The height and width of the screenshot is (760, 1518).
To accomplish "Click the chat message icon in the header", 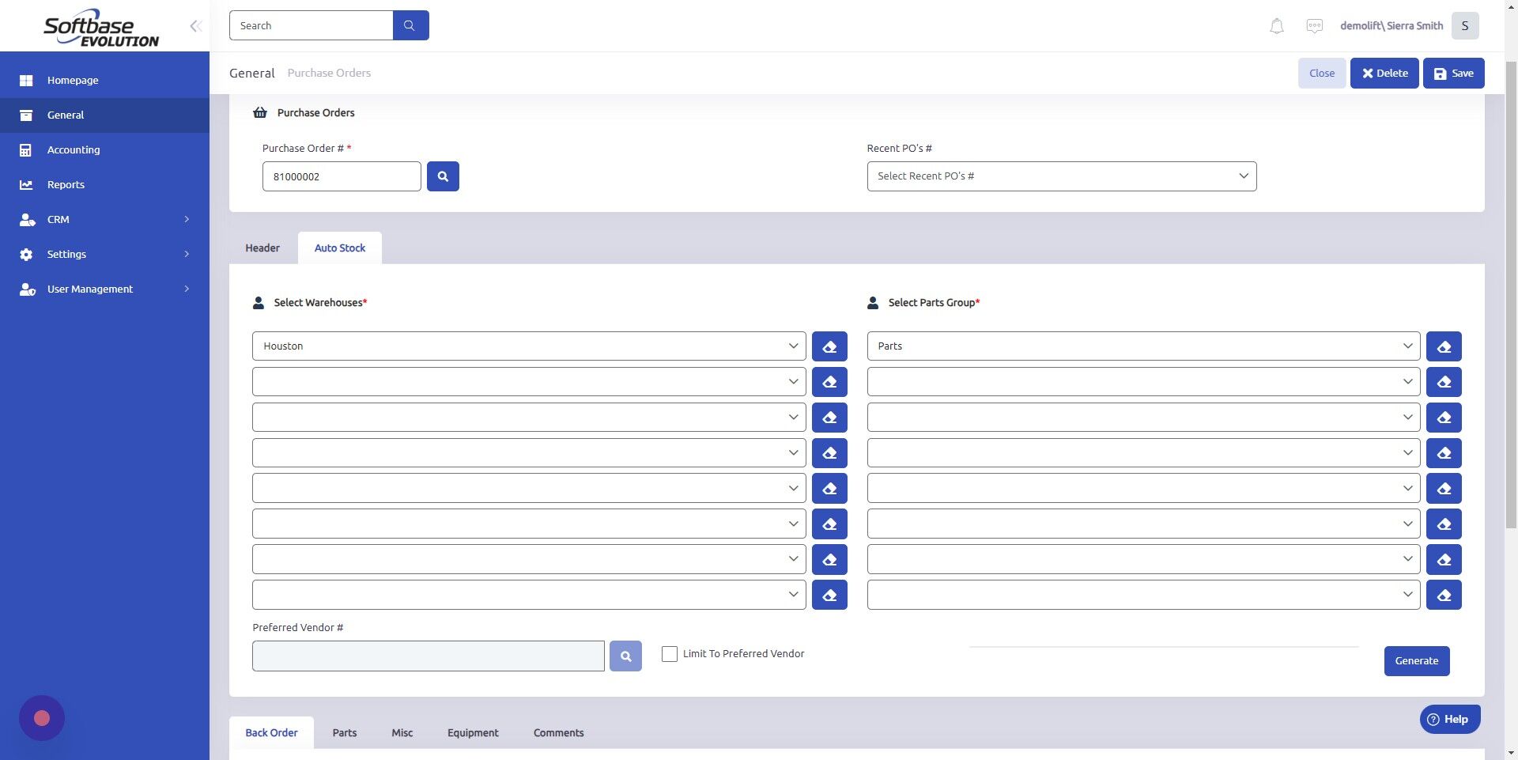I will [1313, 25].
